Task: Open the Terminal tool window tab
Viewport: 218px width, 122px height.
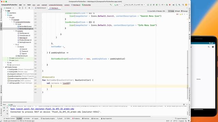Action: 85,119
